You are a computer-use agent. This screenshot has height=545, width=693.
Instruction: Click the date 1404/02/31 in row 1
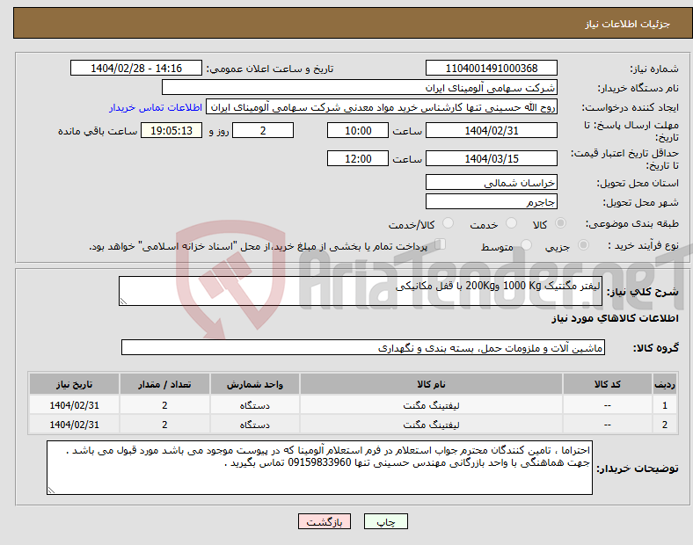[x=74, y=405]
